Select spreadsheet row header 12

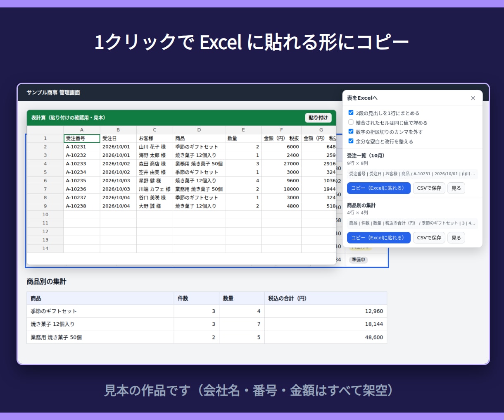tap(45, 231)
